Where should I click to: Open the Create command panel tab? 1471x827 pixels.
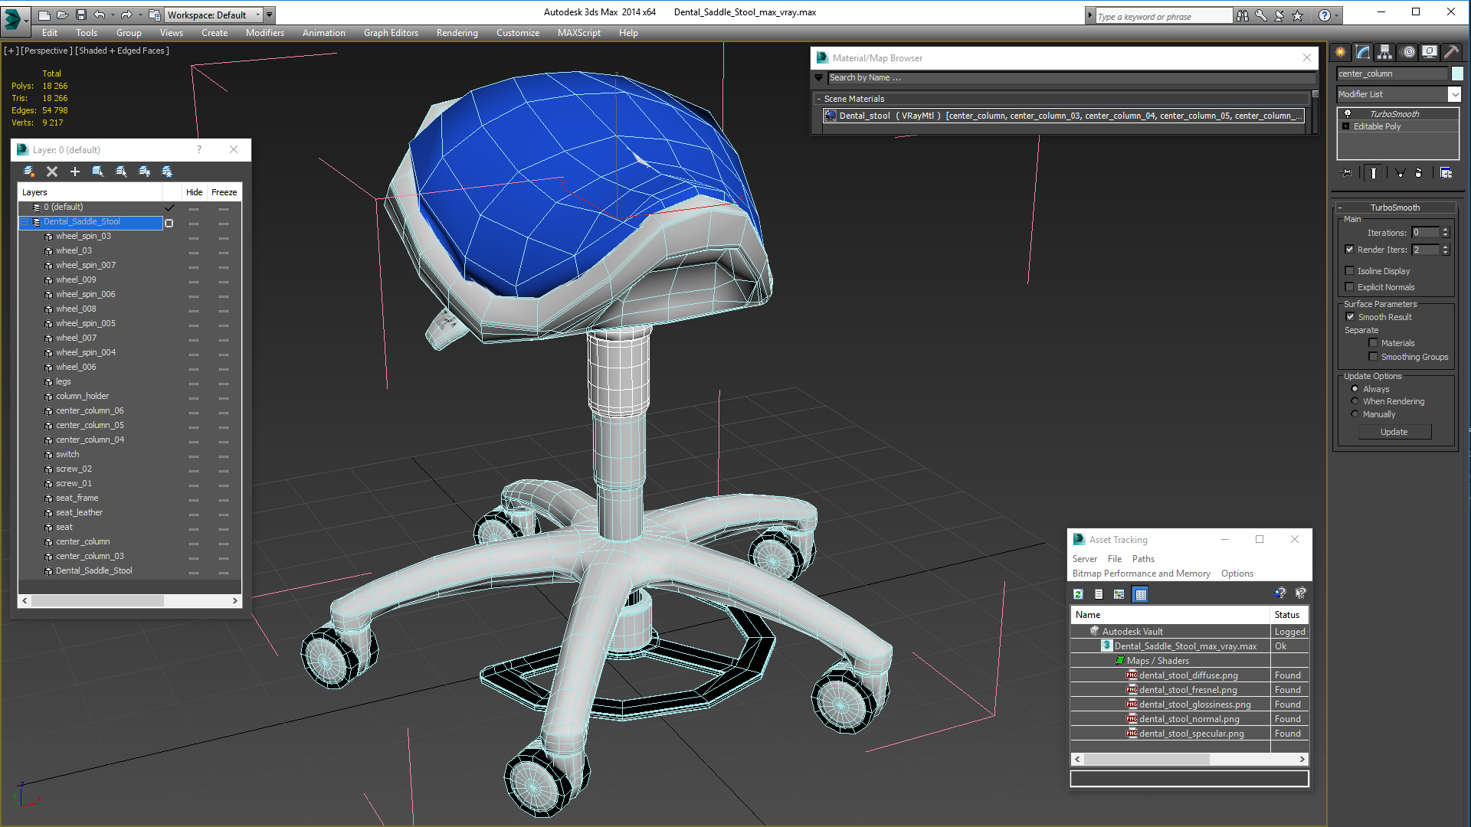(1341, 52)
